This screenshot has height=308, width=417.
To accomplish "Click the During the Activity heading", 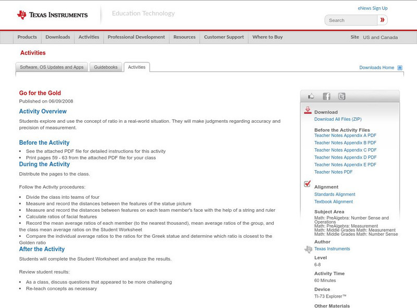I will (x=44, y=164).
